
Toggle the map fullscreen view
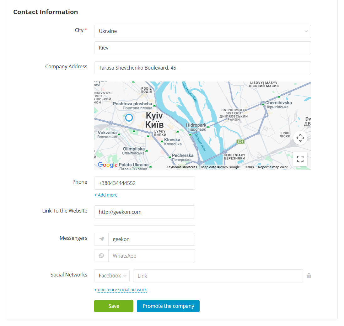[x=300, y=159]
